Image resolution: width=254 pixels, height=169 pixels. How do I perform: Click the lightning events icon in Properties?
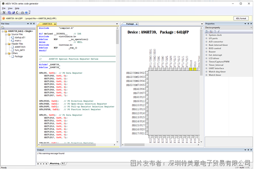(218, 31)
